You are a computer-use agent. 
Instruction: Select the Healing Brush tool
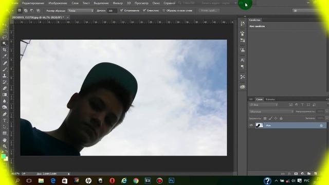(5, 63)
